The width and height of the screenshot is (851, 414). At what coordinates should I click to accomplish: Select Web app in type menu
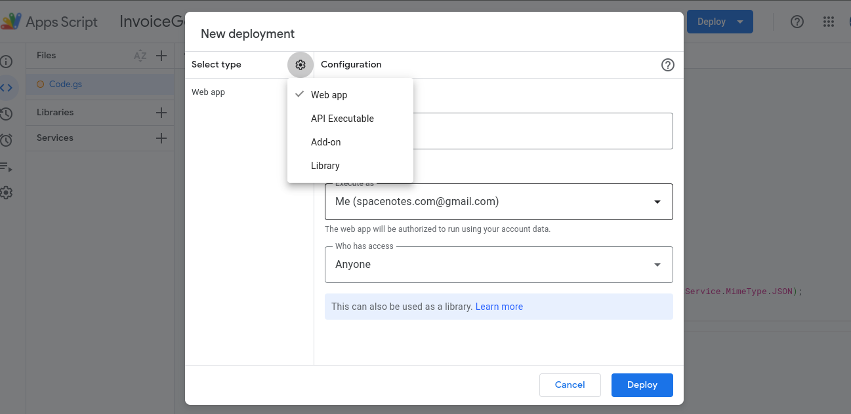point(350,95)
